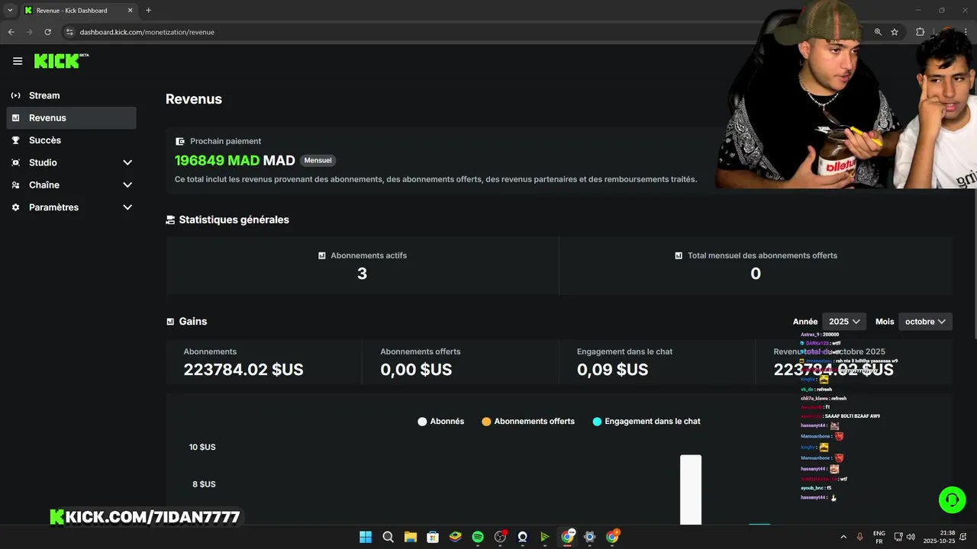Screen dimensions: 977x549
Task: Open the Windows Start menu
Action: (366, 537)
